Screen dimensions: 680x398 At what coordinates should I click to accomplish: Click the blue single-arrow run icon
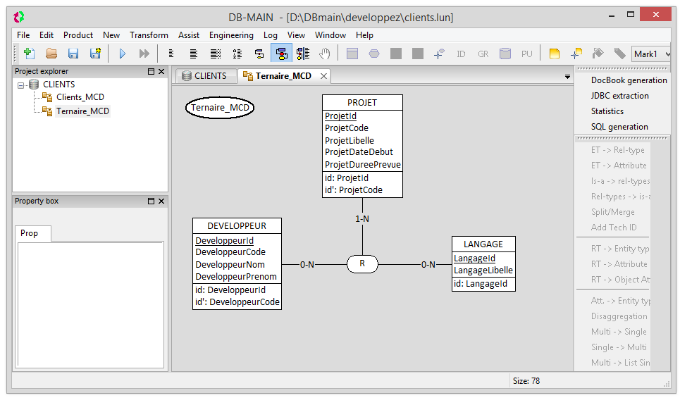point(122,54)
